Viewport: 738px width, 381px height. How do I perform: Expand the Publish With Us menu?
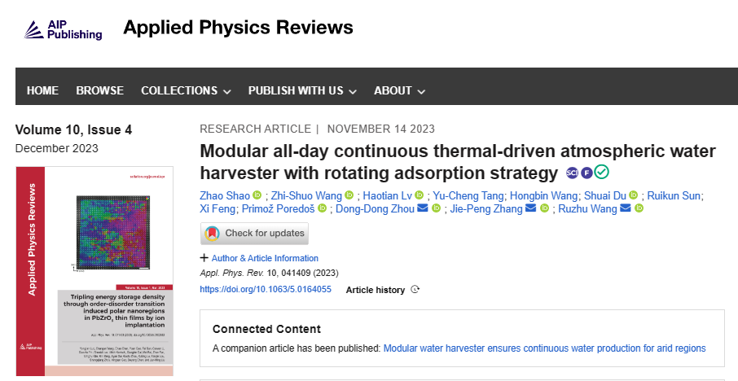tap(302, 91)
